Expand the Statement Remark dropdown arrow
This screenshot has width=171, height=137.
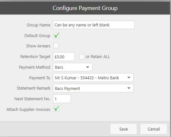tap(129, 88)
